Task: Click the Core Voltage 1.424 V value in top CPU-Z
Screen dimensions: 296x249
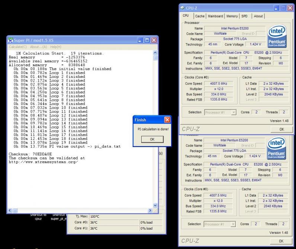Action: click(x=255, y=44)
